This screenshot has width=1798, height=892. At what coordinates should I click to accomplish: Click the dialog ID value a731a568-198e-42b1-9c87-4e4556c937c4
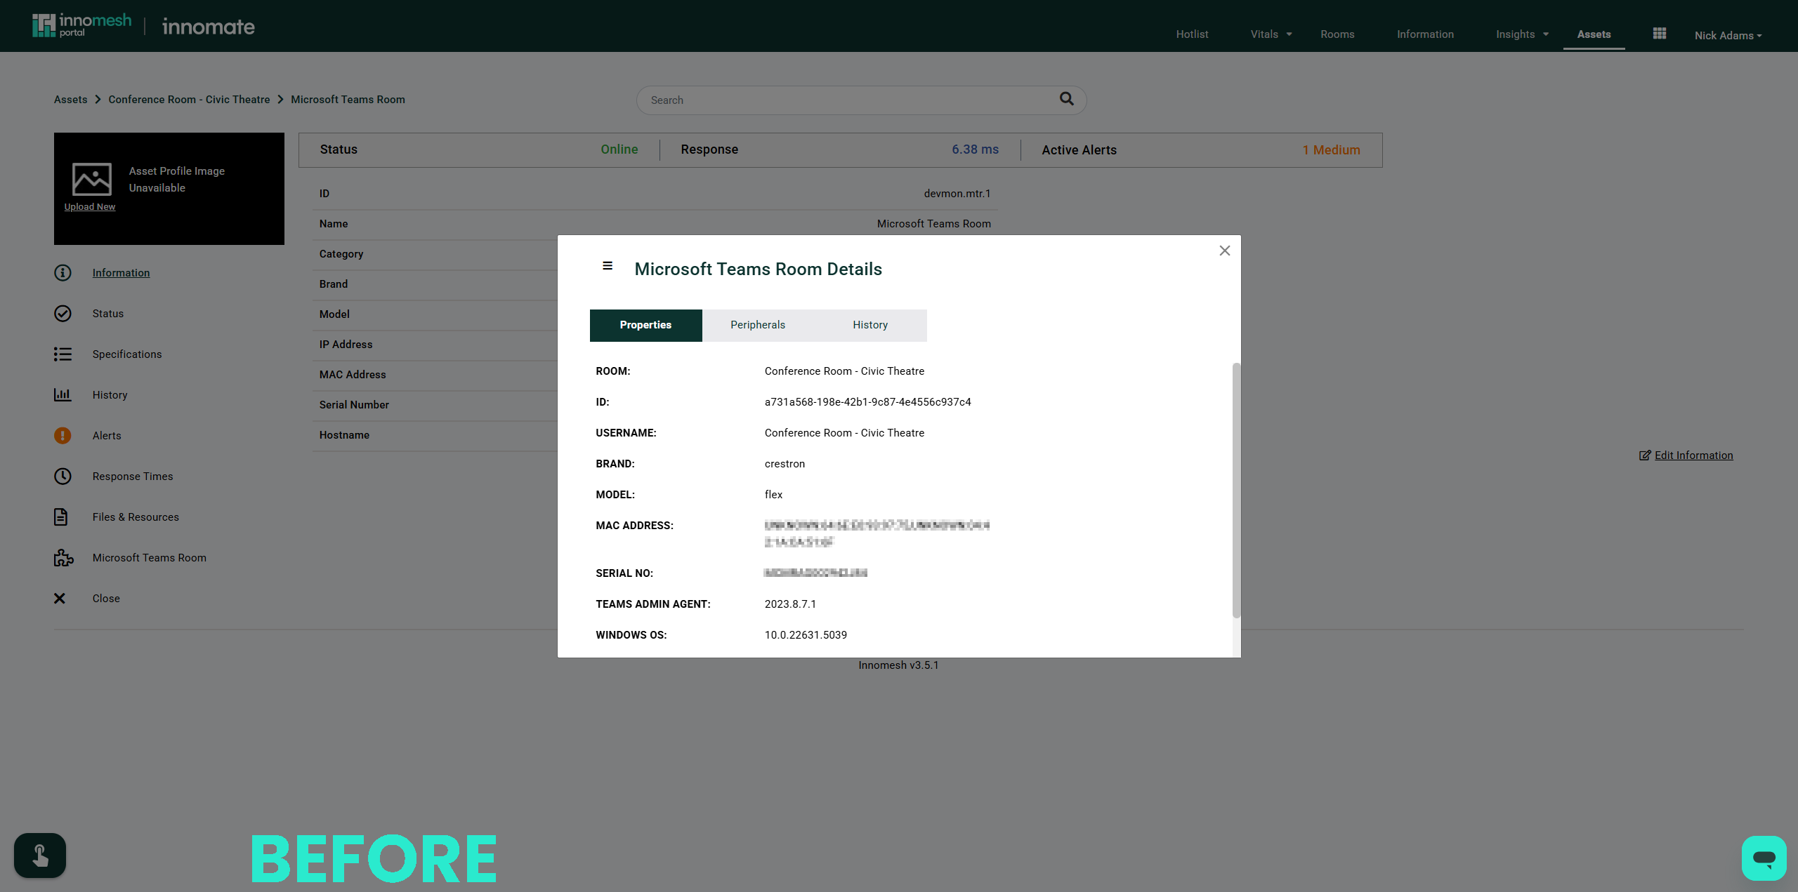point(868,402)
